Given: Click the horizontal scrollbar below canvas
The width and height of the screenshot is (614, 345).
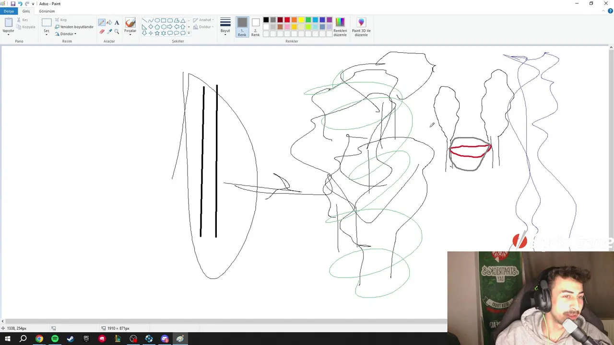Looking at the screenshot, I should pos(225,321).
